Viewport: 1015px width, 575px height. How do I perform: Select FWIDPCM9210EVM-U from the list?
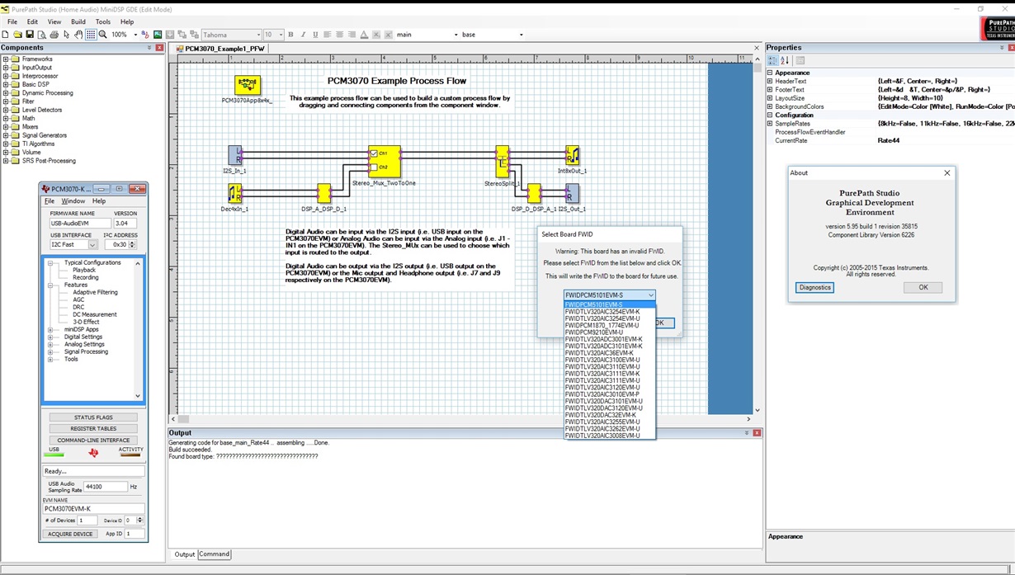point(609,332)
